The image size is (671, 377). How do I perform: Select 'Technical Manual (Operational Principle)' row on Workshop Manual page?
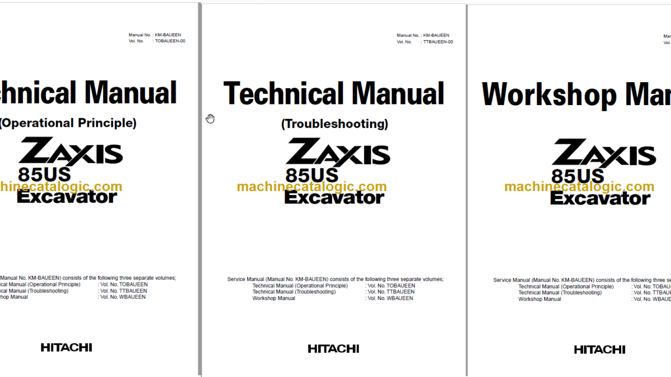pyautogui.click(x=566, y=287)
